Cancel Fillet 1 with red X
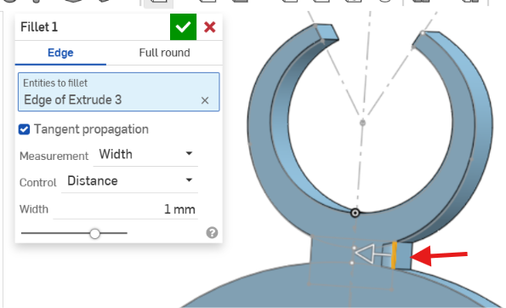The image size is (506, 308). [210, 26]
